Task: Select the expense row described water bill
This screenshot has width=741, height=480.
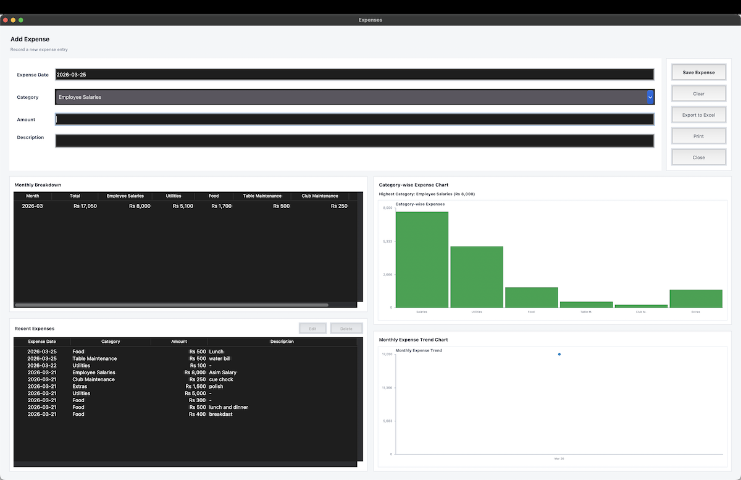Action: (185, 358)
